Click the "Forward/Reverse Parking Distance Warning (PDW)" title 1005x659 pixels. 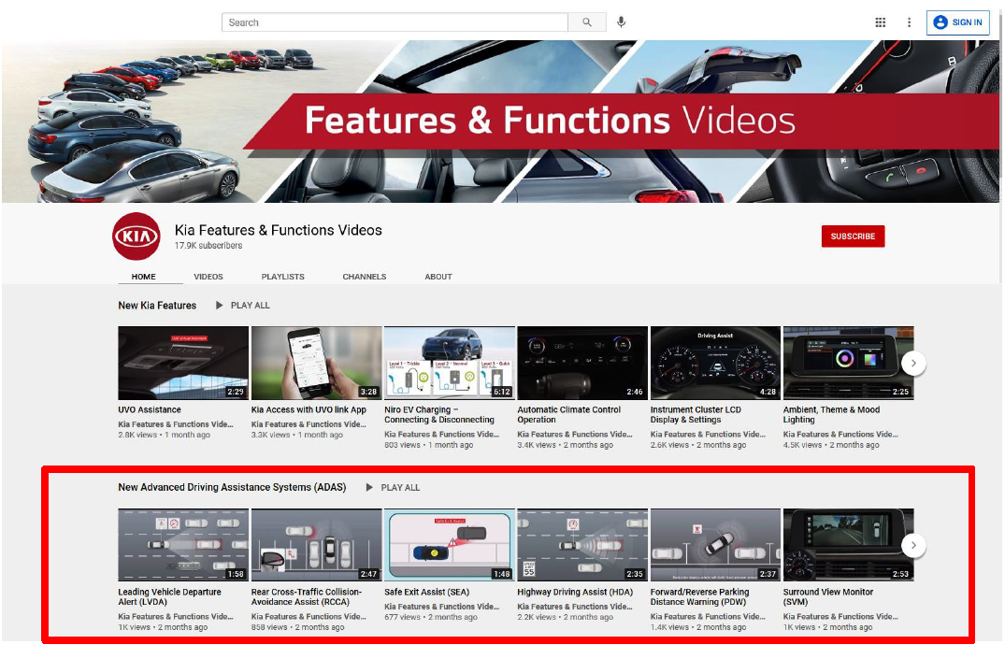pos(700,596)
